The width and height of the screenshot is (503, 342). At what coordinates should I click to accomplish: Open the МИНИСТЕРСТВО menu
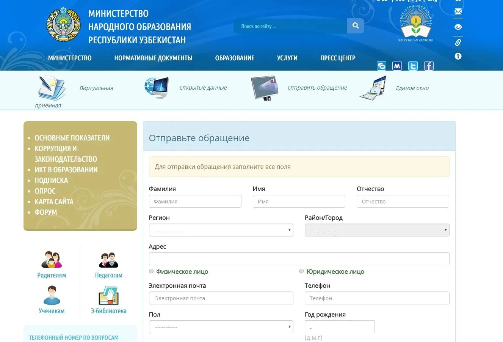tap(70, 58)
